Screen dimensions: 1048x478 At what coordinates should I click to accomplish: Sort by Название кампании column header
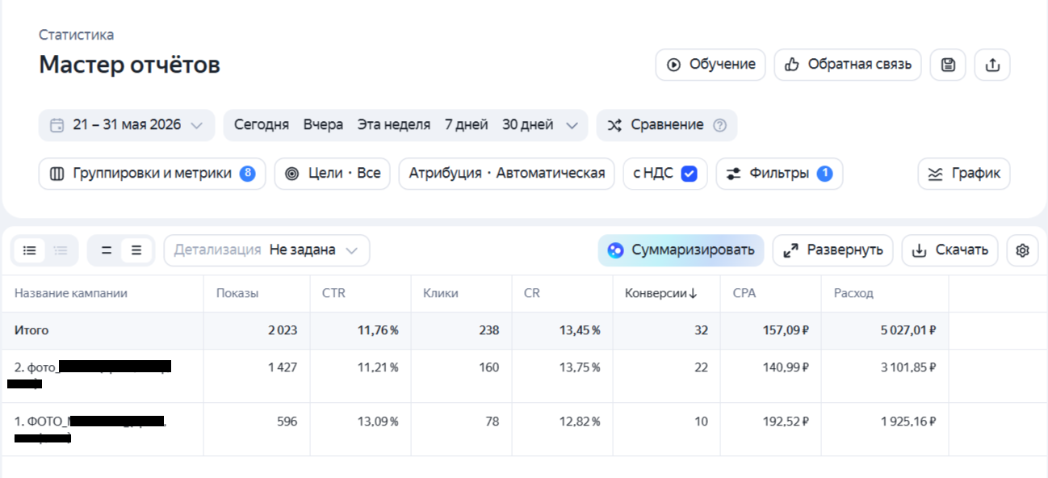click(71, 294)
